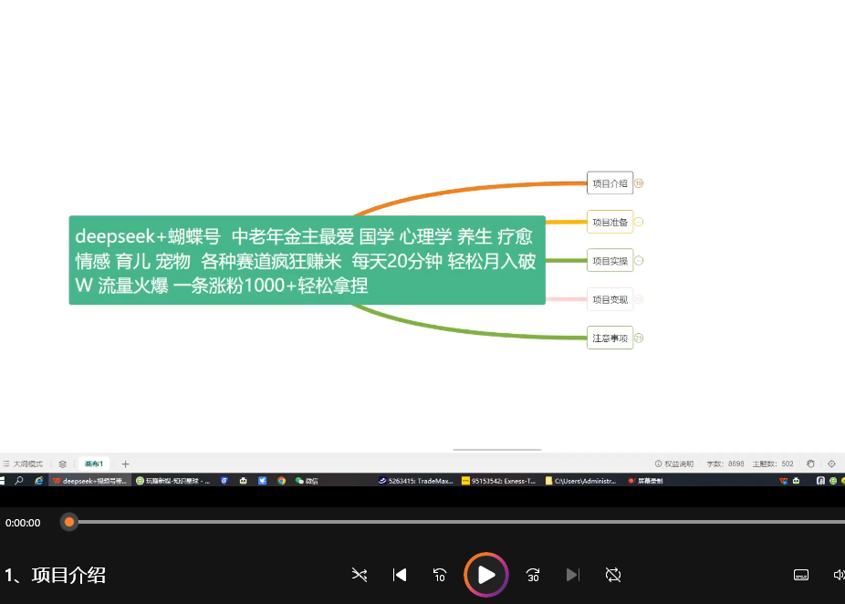Expand the 项目介绍 branch count badge
The height and width of the screenshot is (604, 845).
tap(639, 183)
